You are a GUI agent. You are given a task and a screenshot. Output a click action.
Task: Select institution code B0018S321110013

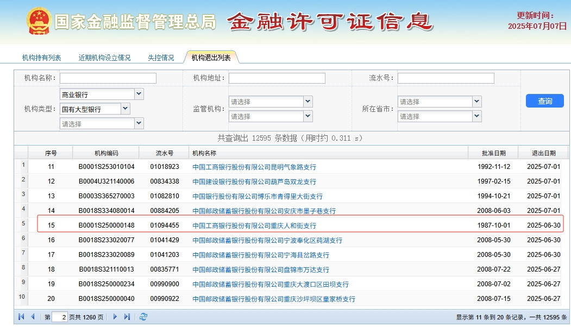(x=106, y=269)
